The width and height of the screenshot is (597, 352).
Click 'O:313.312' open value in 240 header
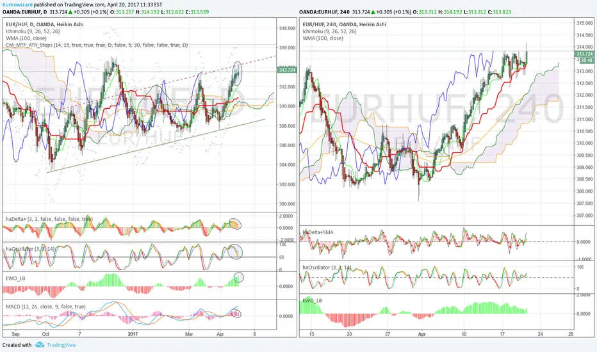[425, 12]
